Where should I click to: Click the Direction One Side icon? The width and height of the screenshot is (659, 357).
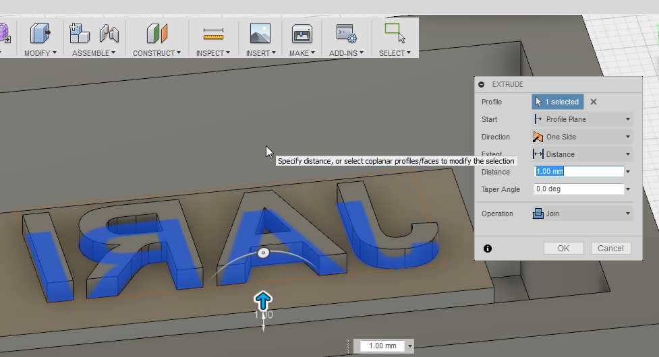538,137
